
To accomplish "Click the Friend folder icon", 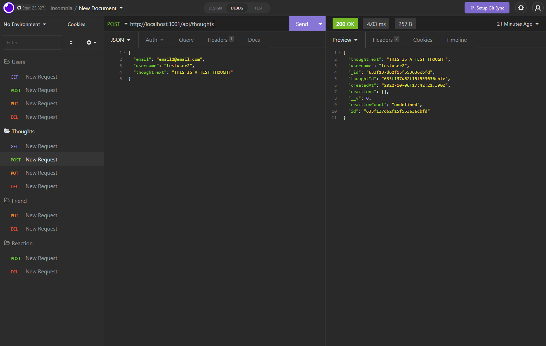I will click(x=7, y=200).
